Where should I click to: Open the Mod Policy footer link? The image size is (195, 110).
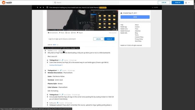138,41
